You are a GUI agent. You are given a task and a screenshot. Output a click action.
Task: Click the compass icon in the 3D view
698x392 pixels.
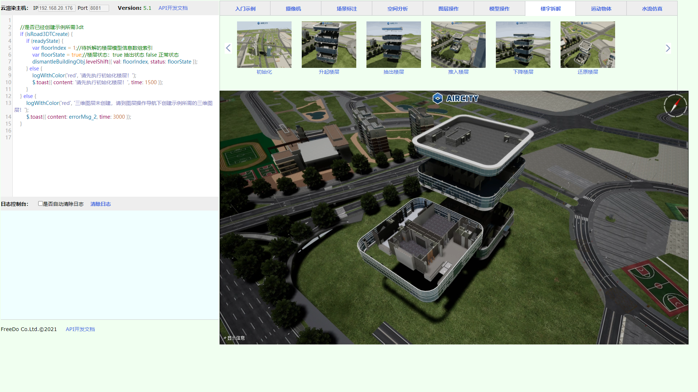675,106
